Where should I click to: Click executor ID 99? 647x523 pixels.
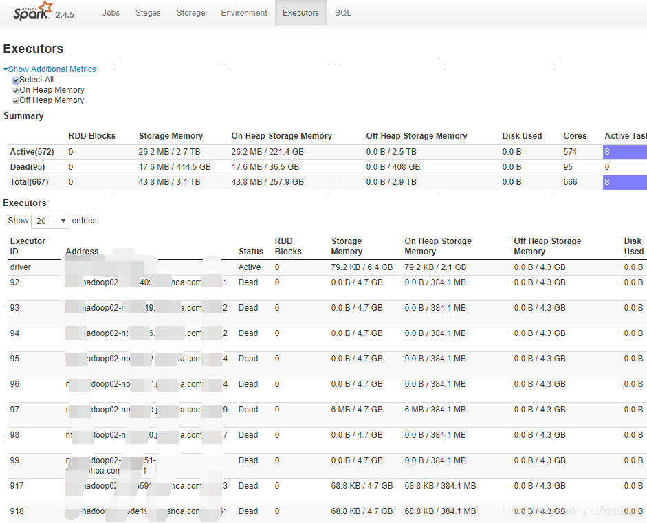14,460
